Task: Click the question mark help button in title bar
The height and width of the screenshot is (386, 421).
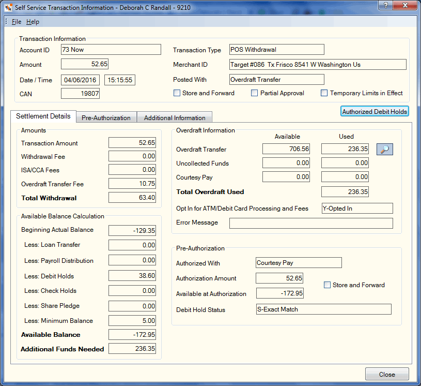Action: coord(385,5)
